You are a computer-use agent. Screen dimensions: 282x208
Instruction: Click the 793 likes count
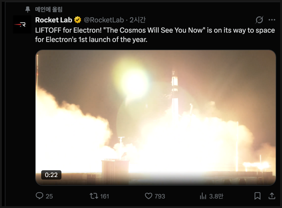[x=160, y=196]
